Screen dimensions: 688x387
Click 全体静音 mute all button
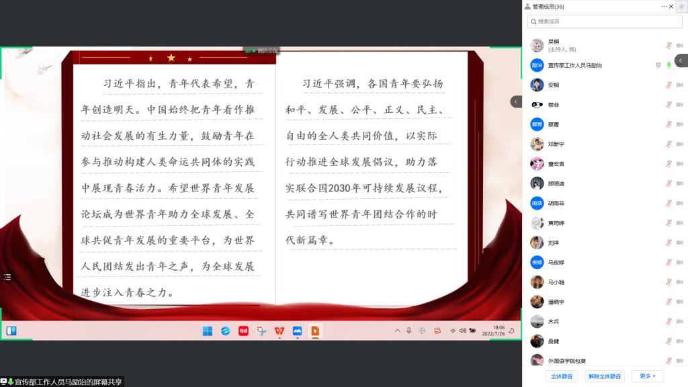tap(562, 376)
